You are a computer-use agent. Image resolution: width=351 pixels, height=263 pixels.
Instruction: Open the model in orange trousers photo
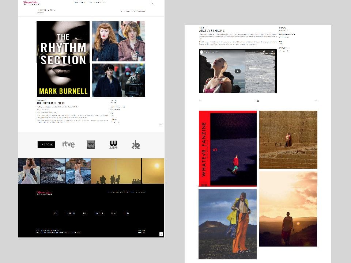(228, 224)
